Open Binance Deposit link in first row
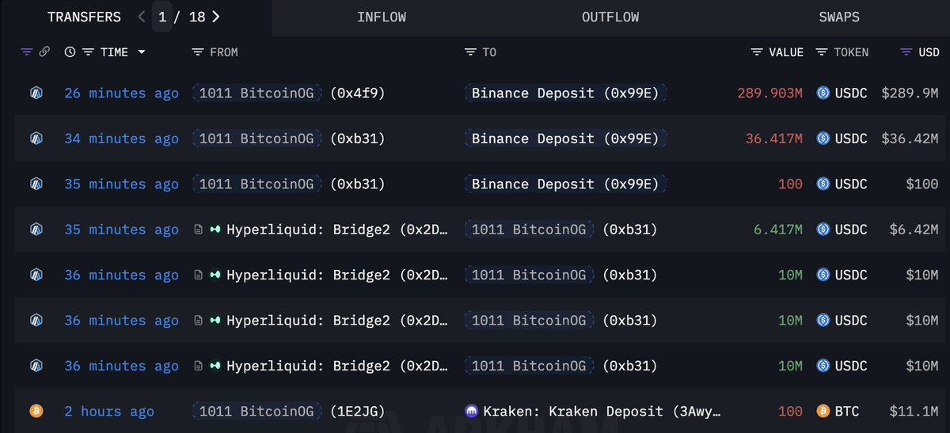This screenshot has width=950, height=433. pos(564,93)
